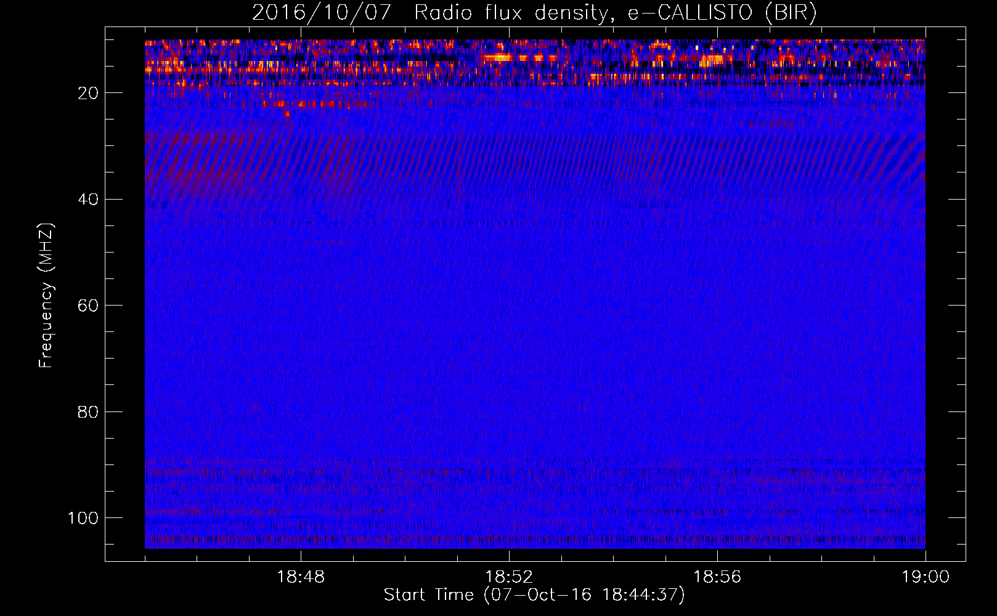Click the 20 MHz frequency tick label
The width and height of the screenshot is (997, 616).
(89, 93)
